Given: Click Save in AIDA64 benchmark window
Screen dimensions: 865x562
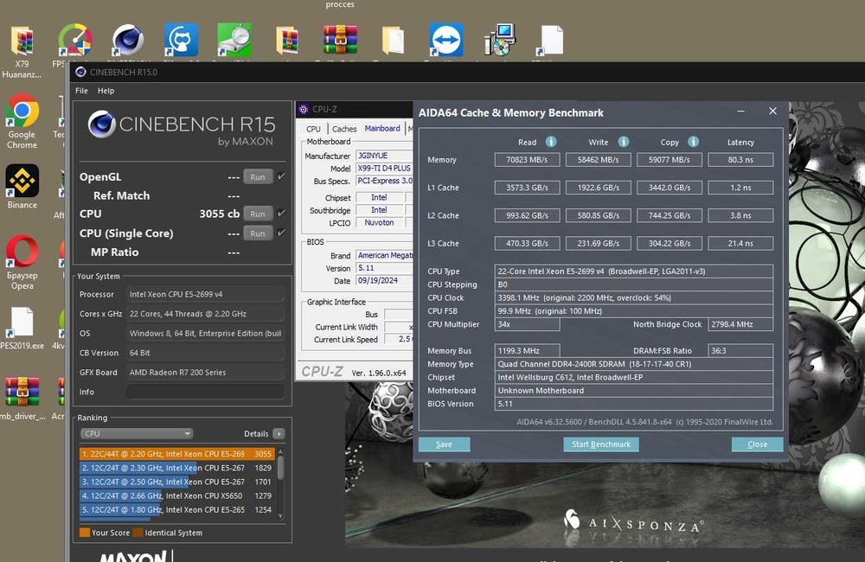Looking at the screenshot, I should click(444, 444).
